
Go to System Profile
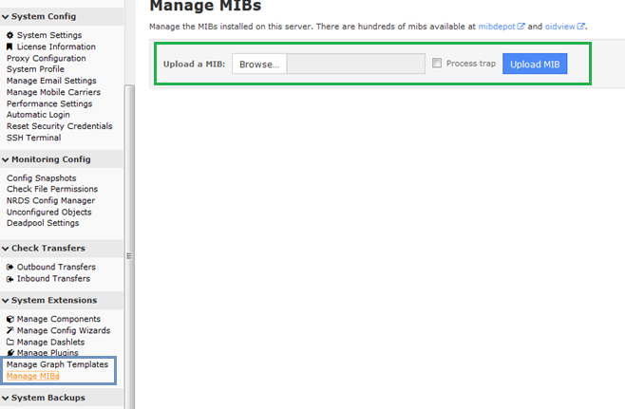(35, 69)
